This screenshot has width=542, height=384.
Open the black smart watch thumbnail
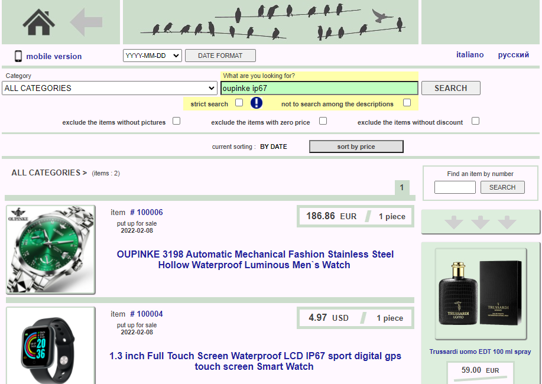pyautogui.click(x=51, y=346)
